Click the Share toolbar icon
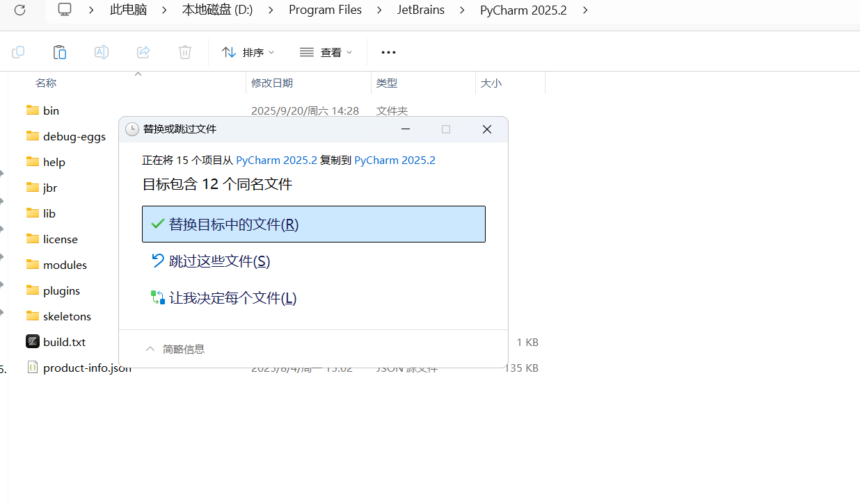The height and width of the screenshot is (501, 860). click(x=143, y=52)
